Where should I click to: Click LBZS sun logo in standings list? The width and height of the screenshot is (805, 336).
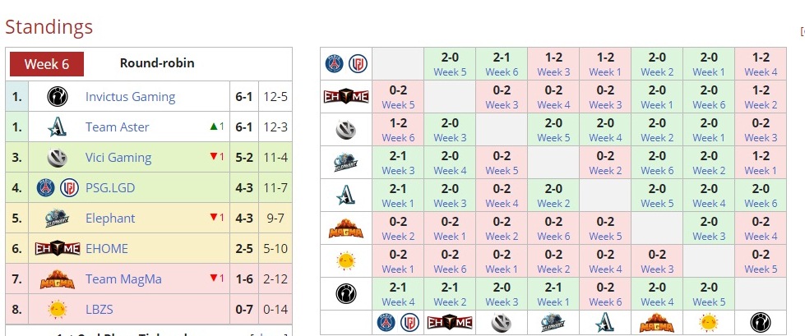(58, 310)
